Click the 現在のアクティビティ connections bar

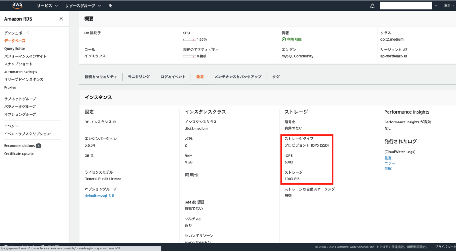coord(189,56)
